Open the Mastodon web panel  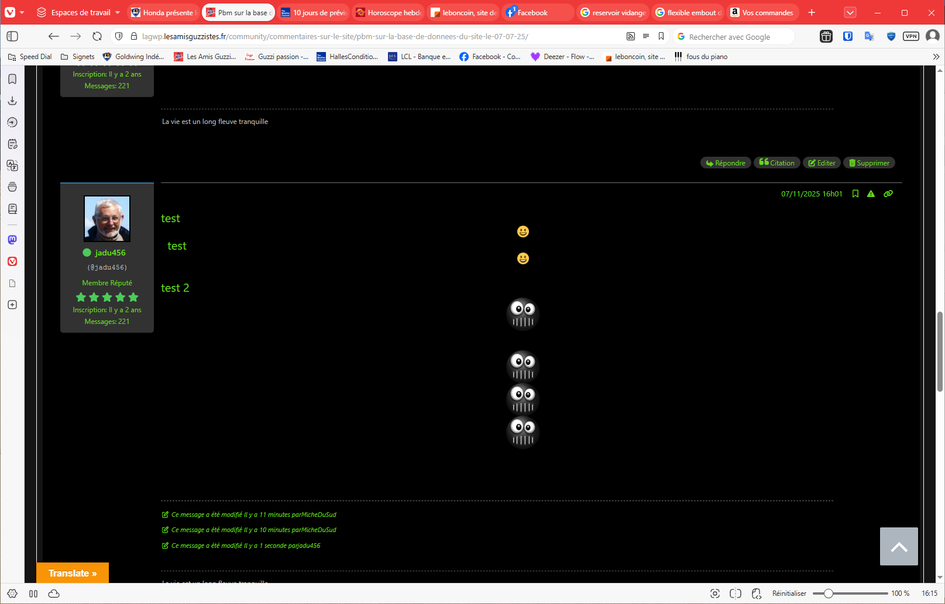click(x=12, y=240)
